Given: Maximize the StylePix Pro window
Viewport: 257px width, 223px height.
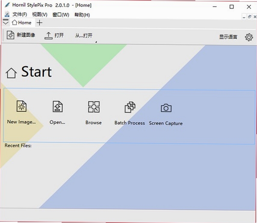Looking at the screenshot, I should (232, 7).
